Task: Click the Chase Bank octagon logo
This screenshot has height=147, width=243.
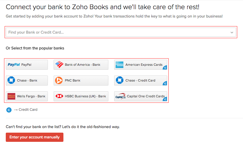Action: pos(11,80)
